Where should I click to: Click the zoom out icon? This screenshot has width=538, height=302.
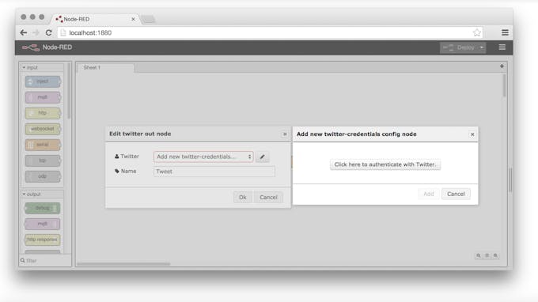click(x=479, y=255)
